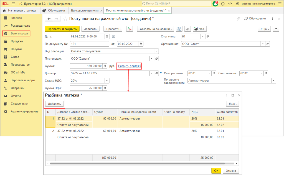Open calendar picker for the Дата field

[x=107, y=36]
